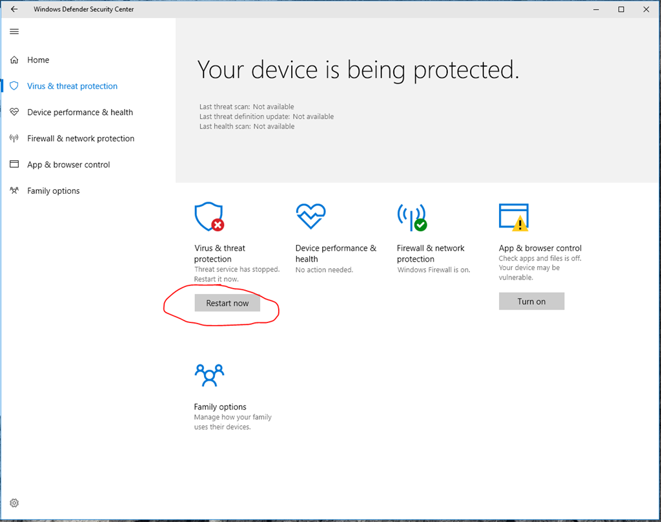Click the large shield icon with red X

209,217
